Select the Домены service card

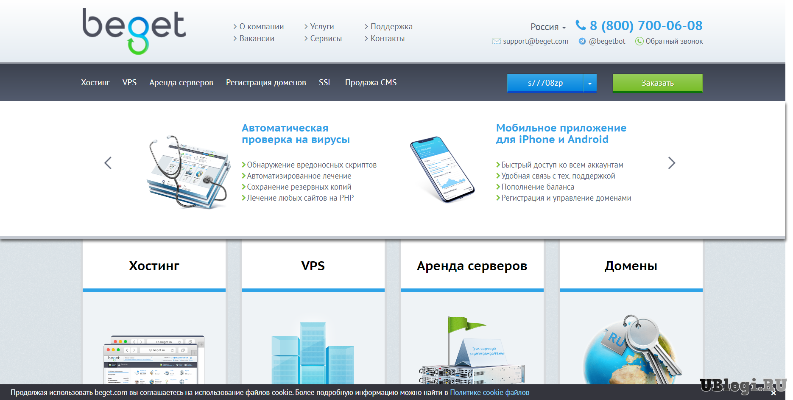click(x=631, y=266)
